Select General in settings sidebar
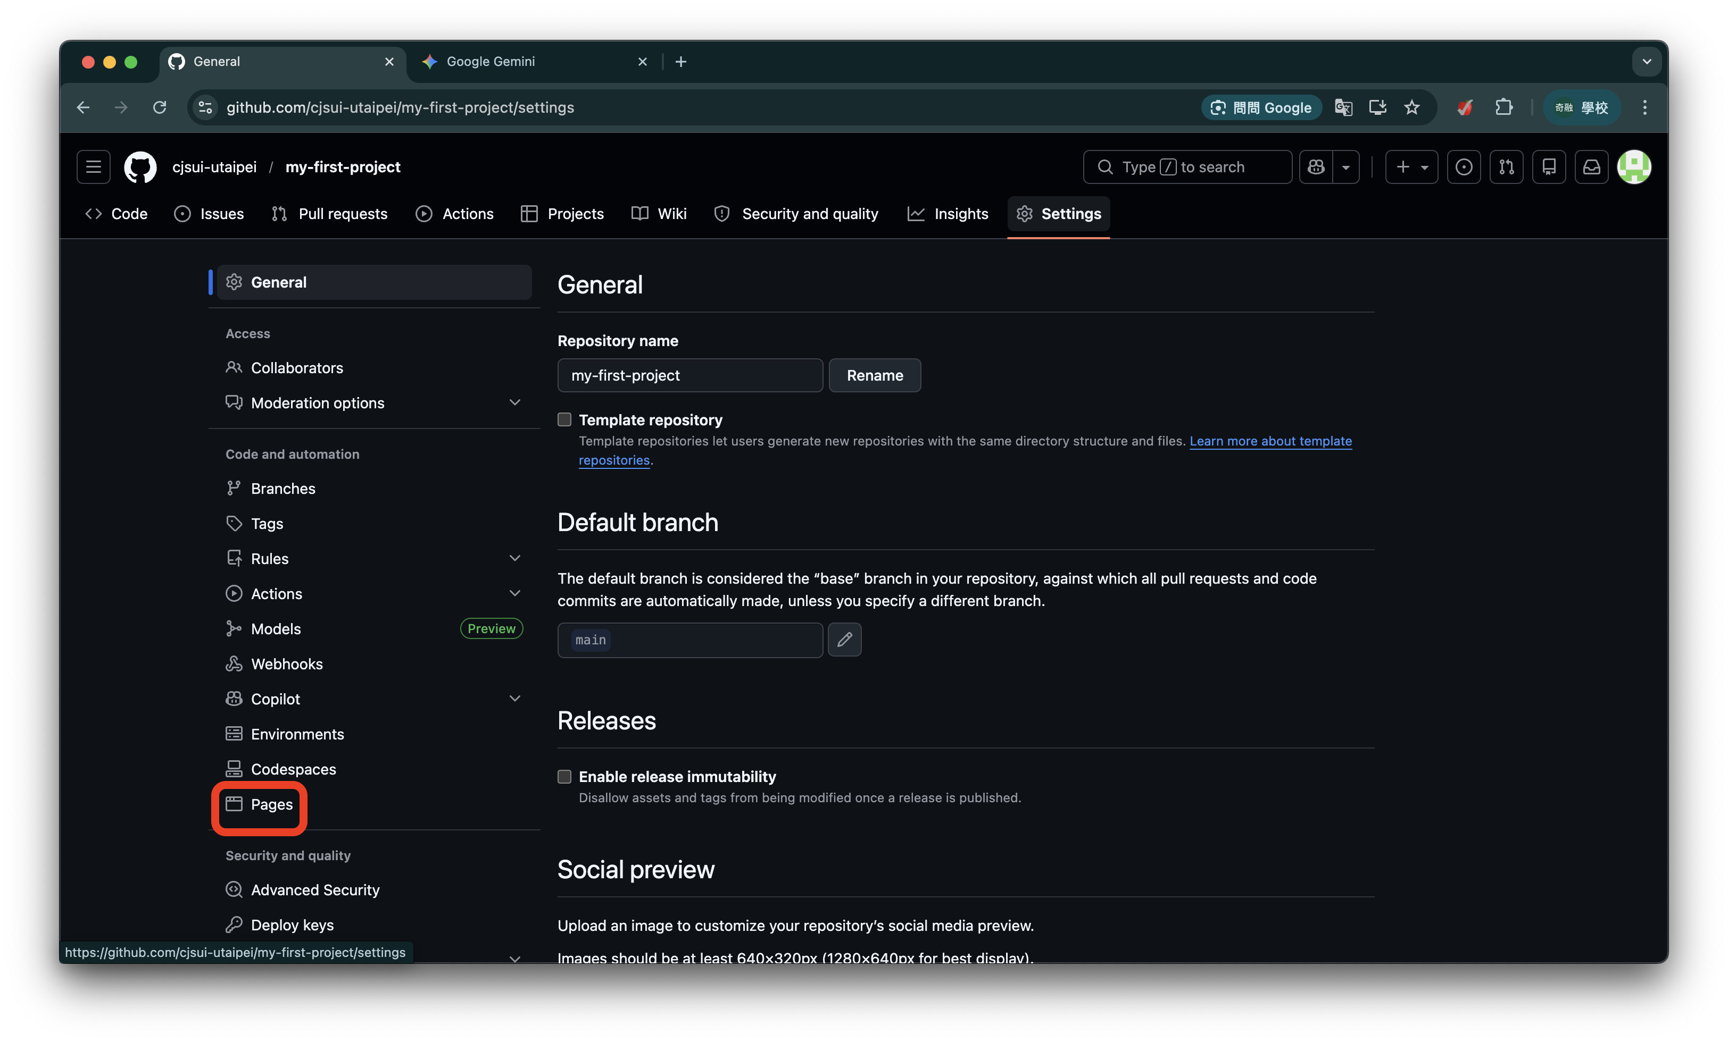Image resolution: width=1728 pixels, height=1042 pixels. click(x=375, y=282)
